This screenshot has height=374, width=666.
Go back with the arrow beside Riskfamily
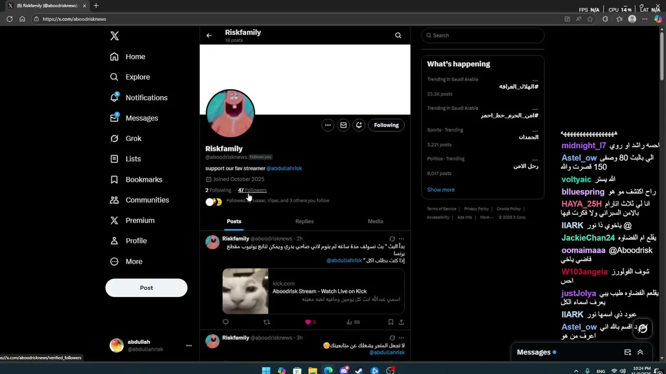point(209,35)
